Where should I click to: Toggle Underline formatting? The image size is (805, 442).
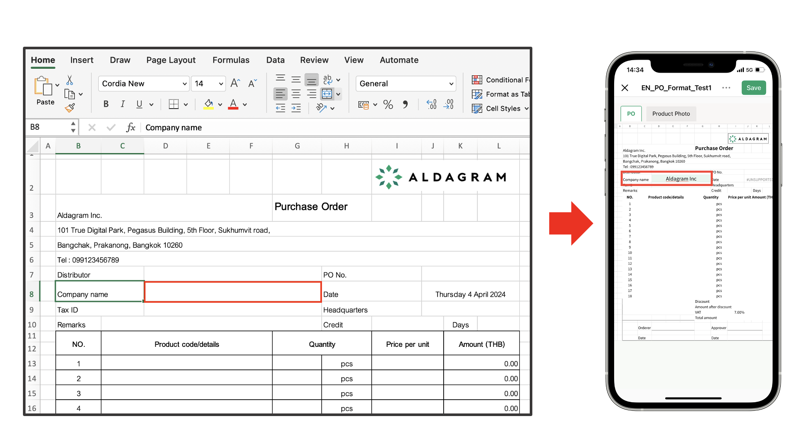point(139,104)
